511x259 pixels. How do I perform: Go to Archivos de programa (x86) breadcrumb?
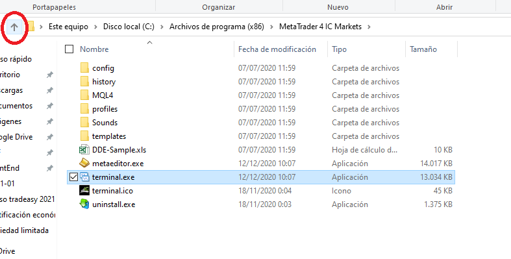[x=217, y=27]
